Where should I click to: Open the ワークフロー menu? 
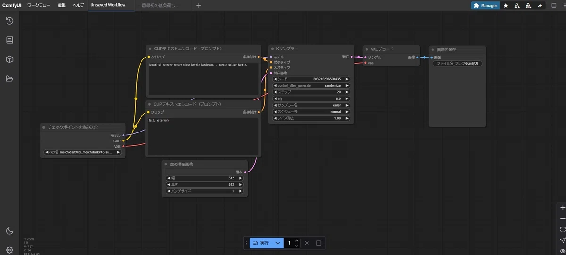[39, 5]
